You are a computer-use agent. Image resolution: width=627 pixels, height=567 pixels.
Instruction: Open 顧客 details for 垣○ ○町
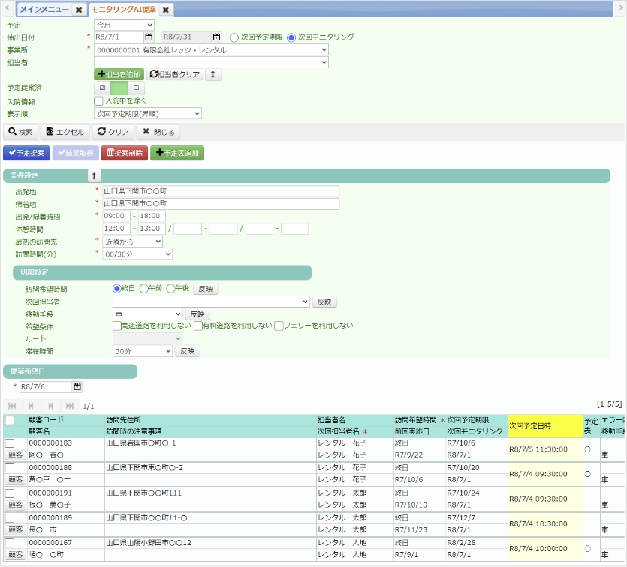15,554
